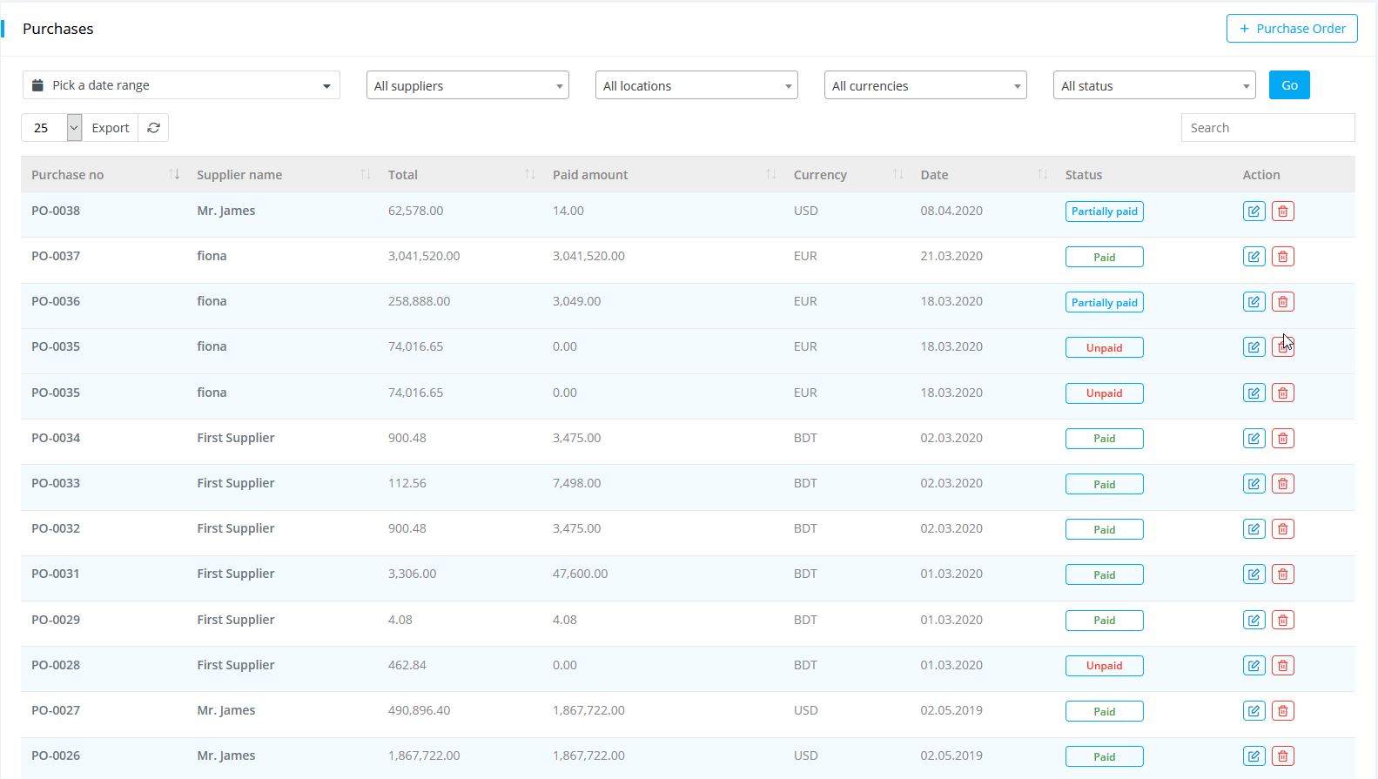This screenshot has width=1378, height=779.
Task: Click the Go button
Action: click(x=1289, y=85)
